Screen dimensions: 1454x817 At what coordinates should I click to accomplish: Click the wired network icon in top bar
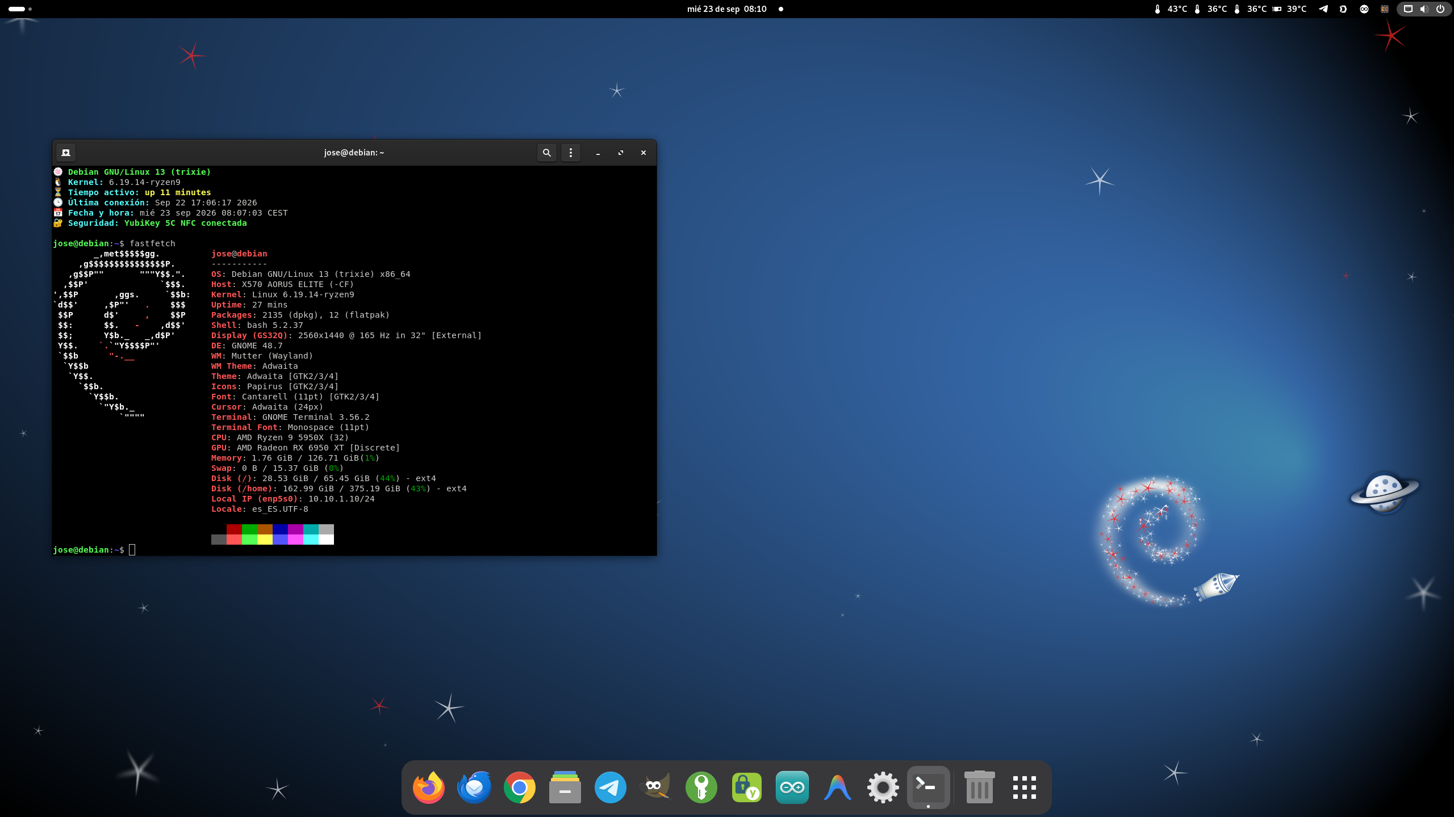pos(1408,9)
